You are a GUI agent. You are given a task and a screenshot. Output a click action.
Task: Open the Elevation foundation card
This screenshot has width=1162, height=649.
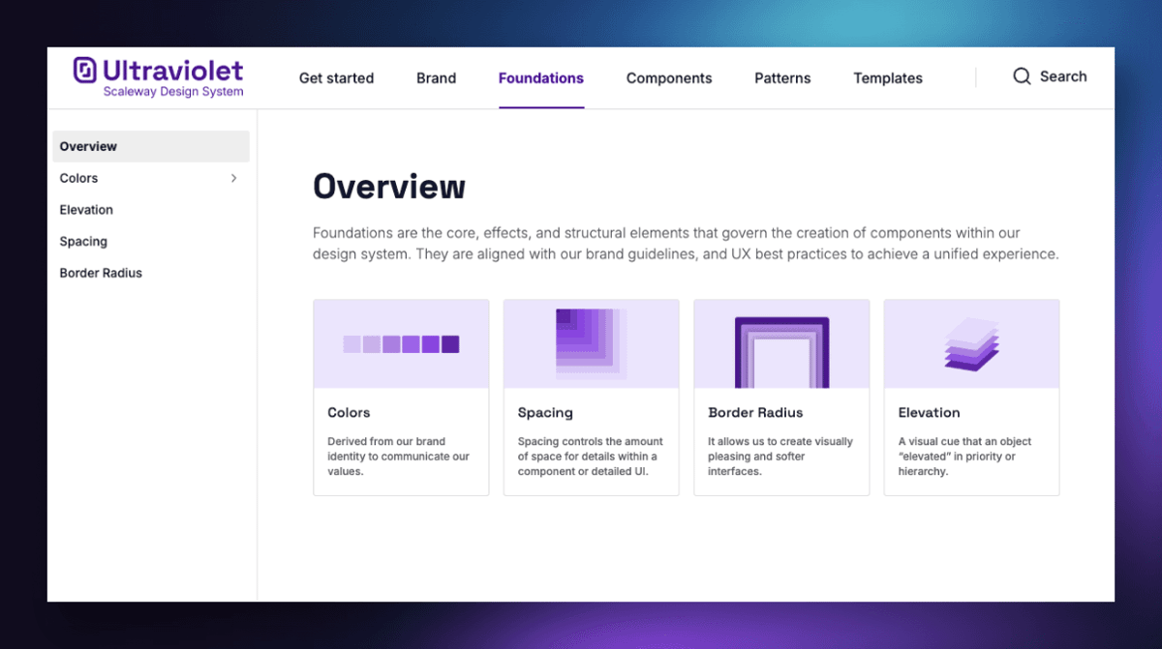(971, 397)
